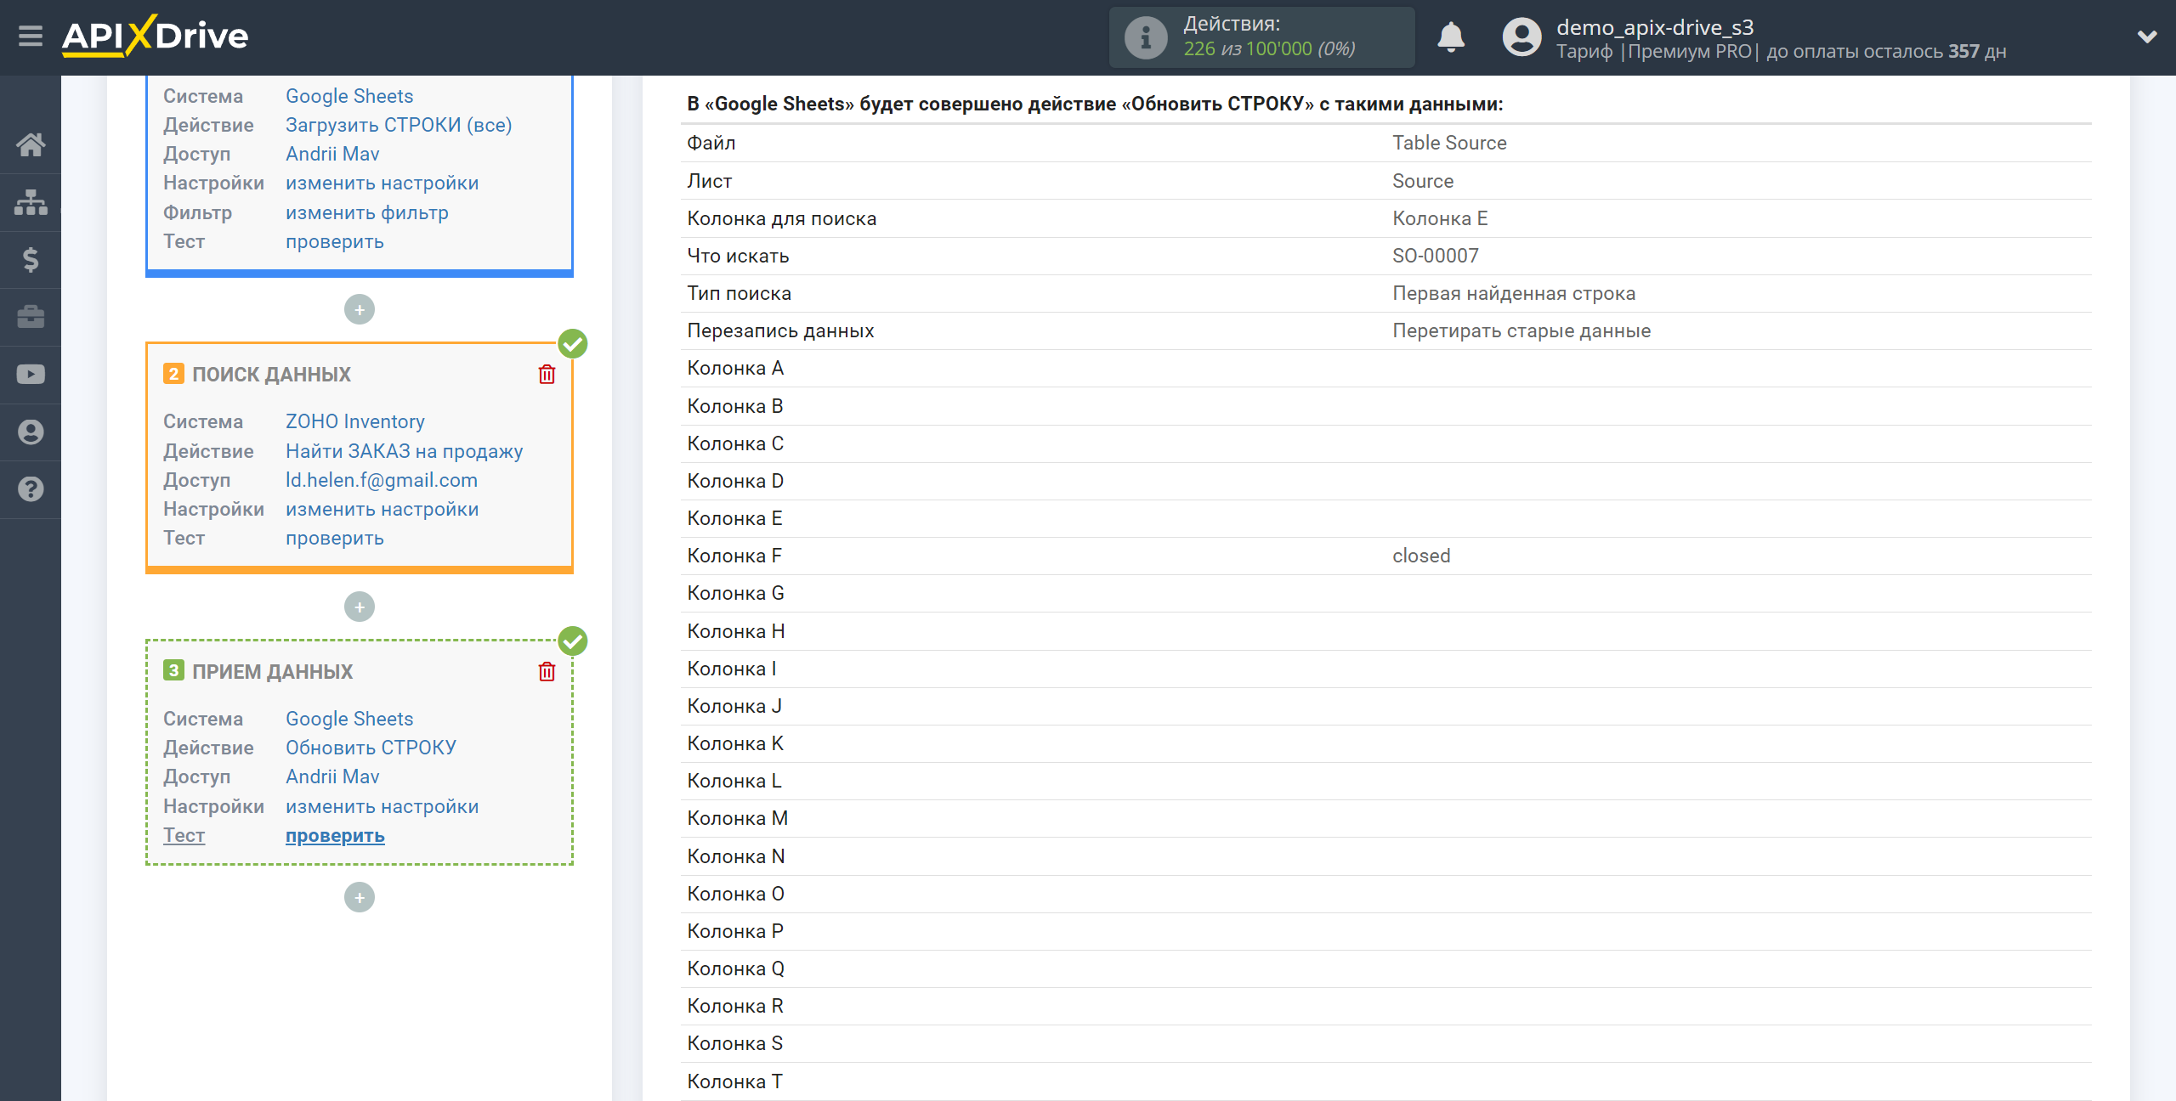Viewport: 2176px width, 1101px height.
Task: Open Google Sheets system link in source block
Action: pyautogui.click(x=349, y=96)
